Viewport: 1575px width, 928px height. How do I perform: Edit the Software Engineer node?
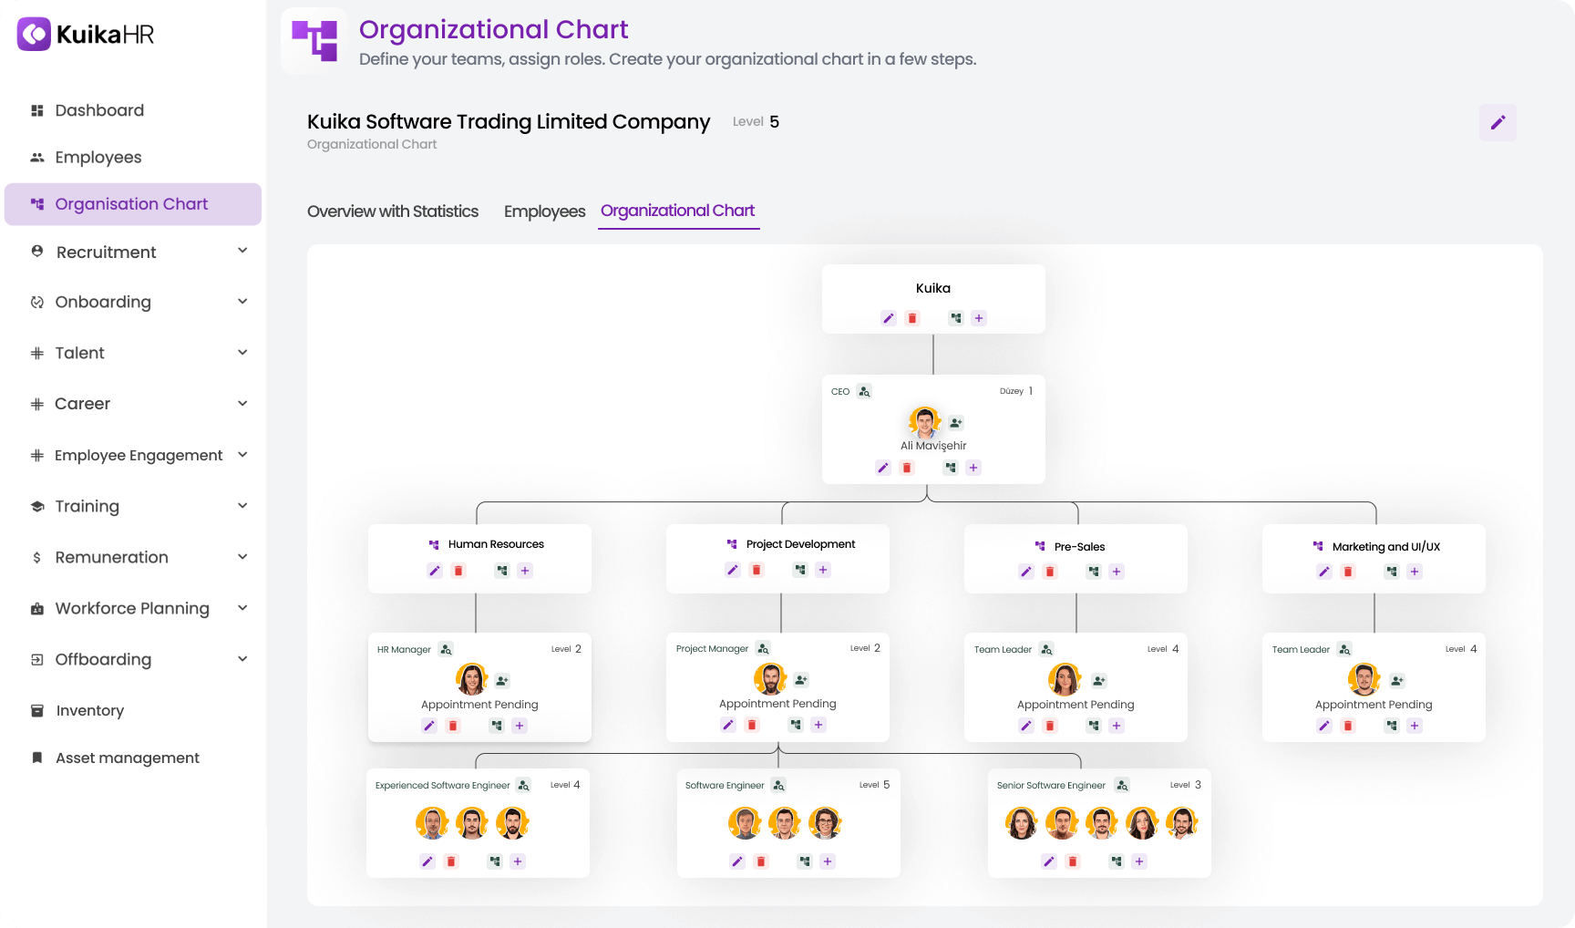[736, 861]
